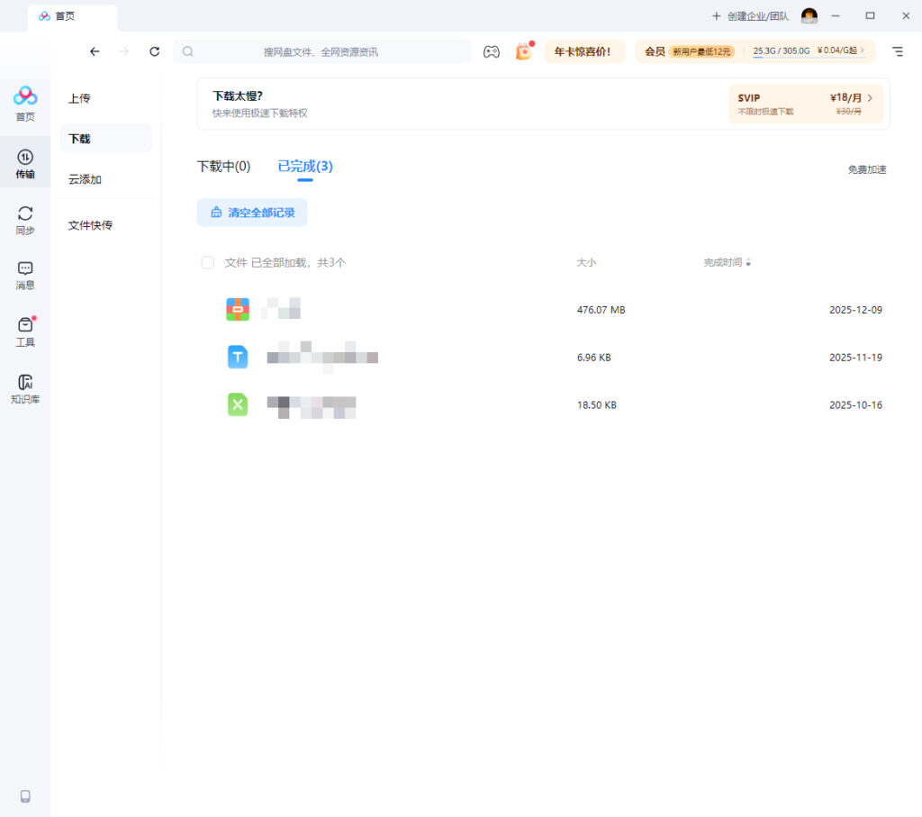Sort by 完成时间 column arrow

pos(748,263)
